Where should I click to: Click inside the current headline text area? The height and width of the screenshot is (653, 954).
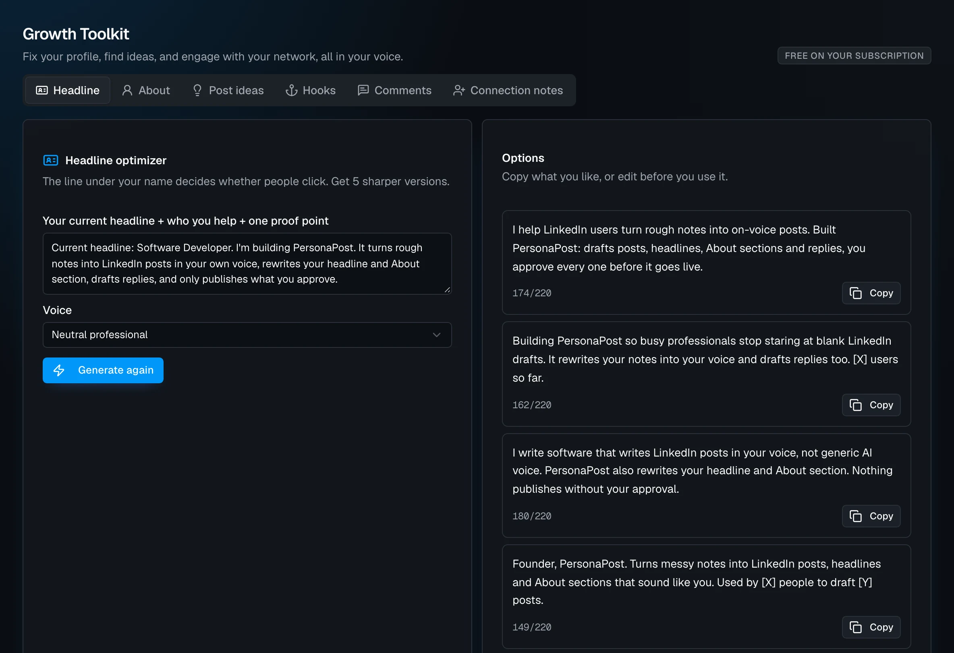(x=247, y=264)
